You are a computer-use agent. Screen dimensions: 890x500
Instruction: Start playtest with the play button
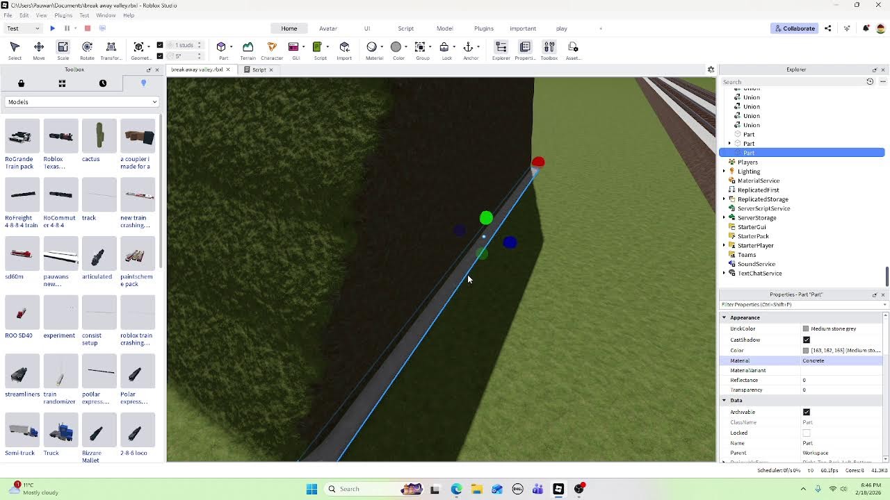52,28
